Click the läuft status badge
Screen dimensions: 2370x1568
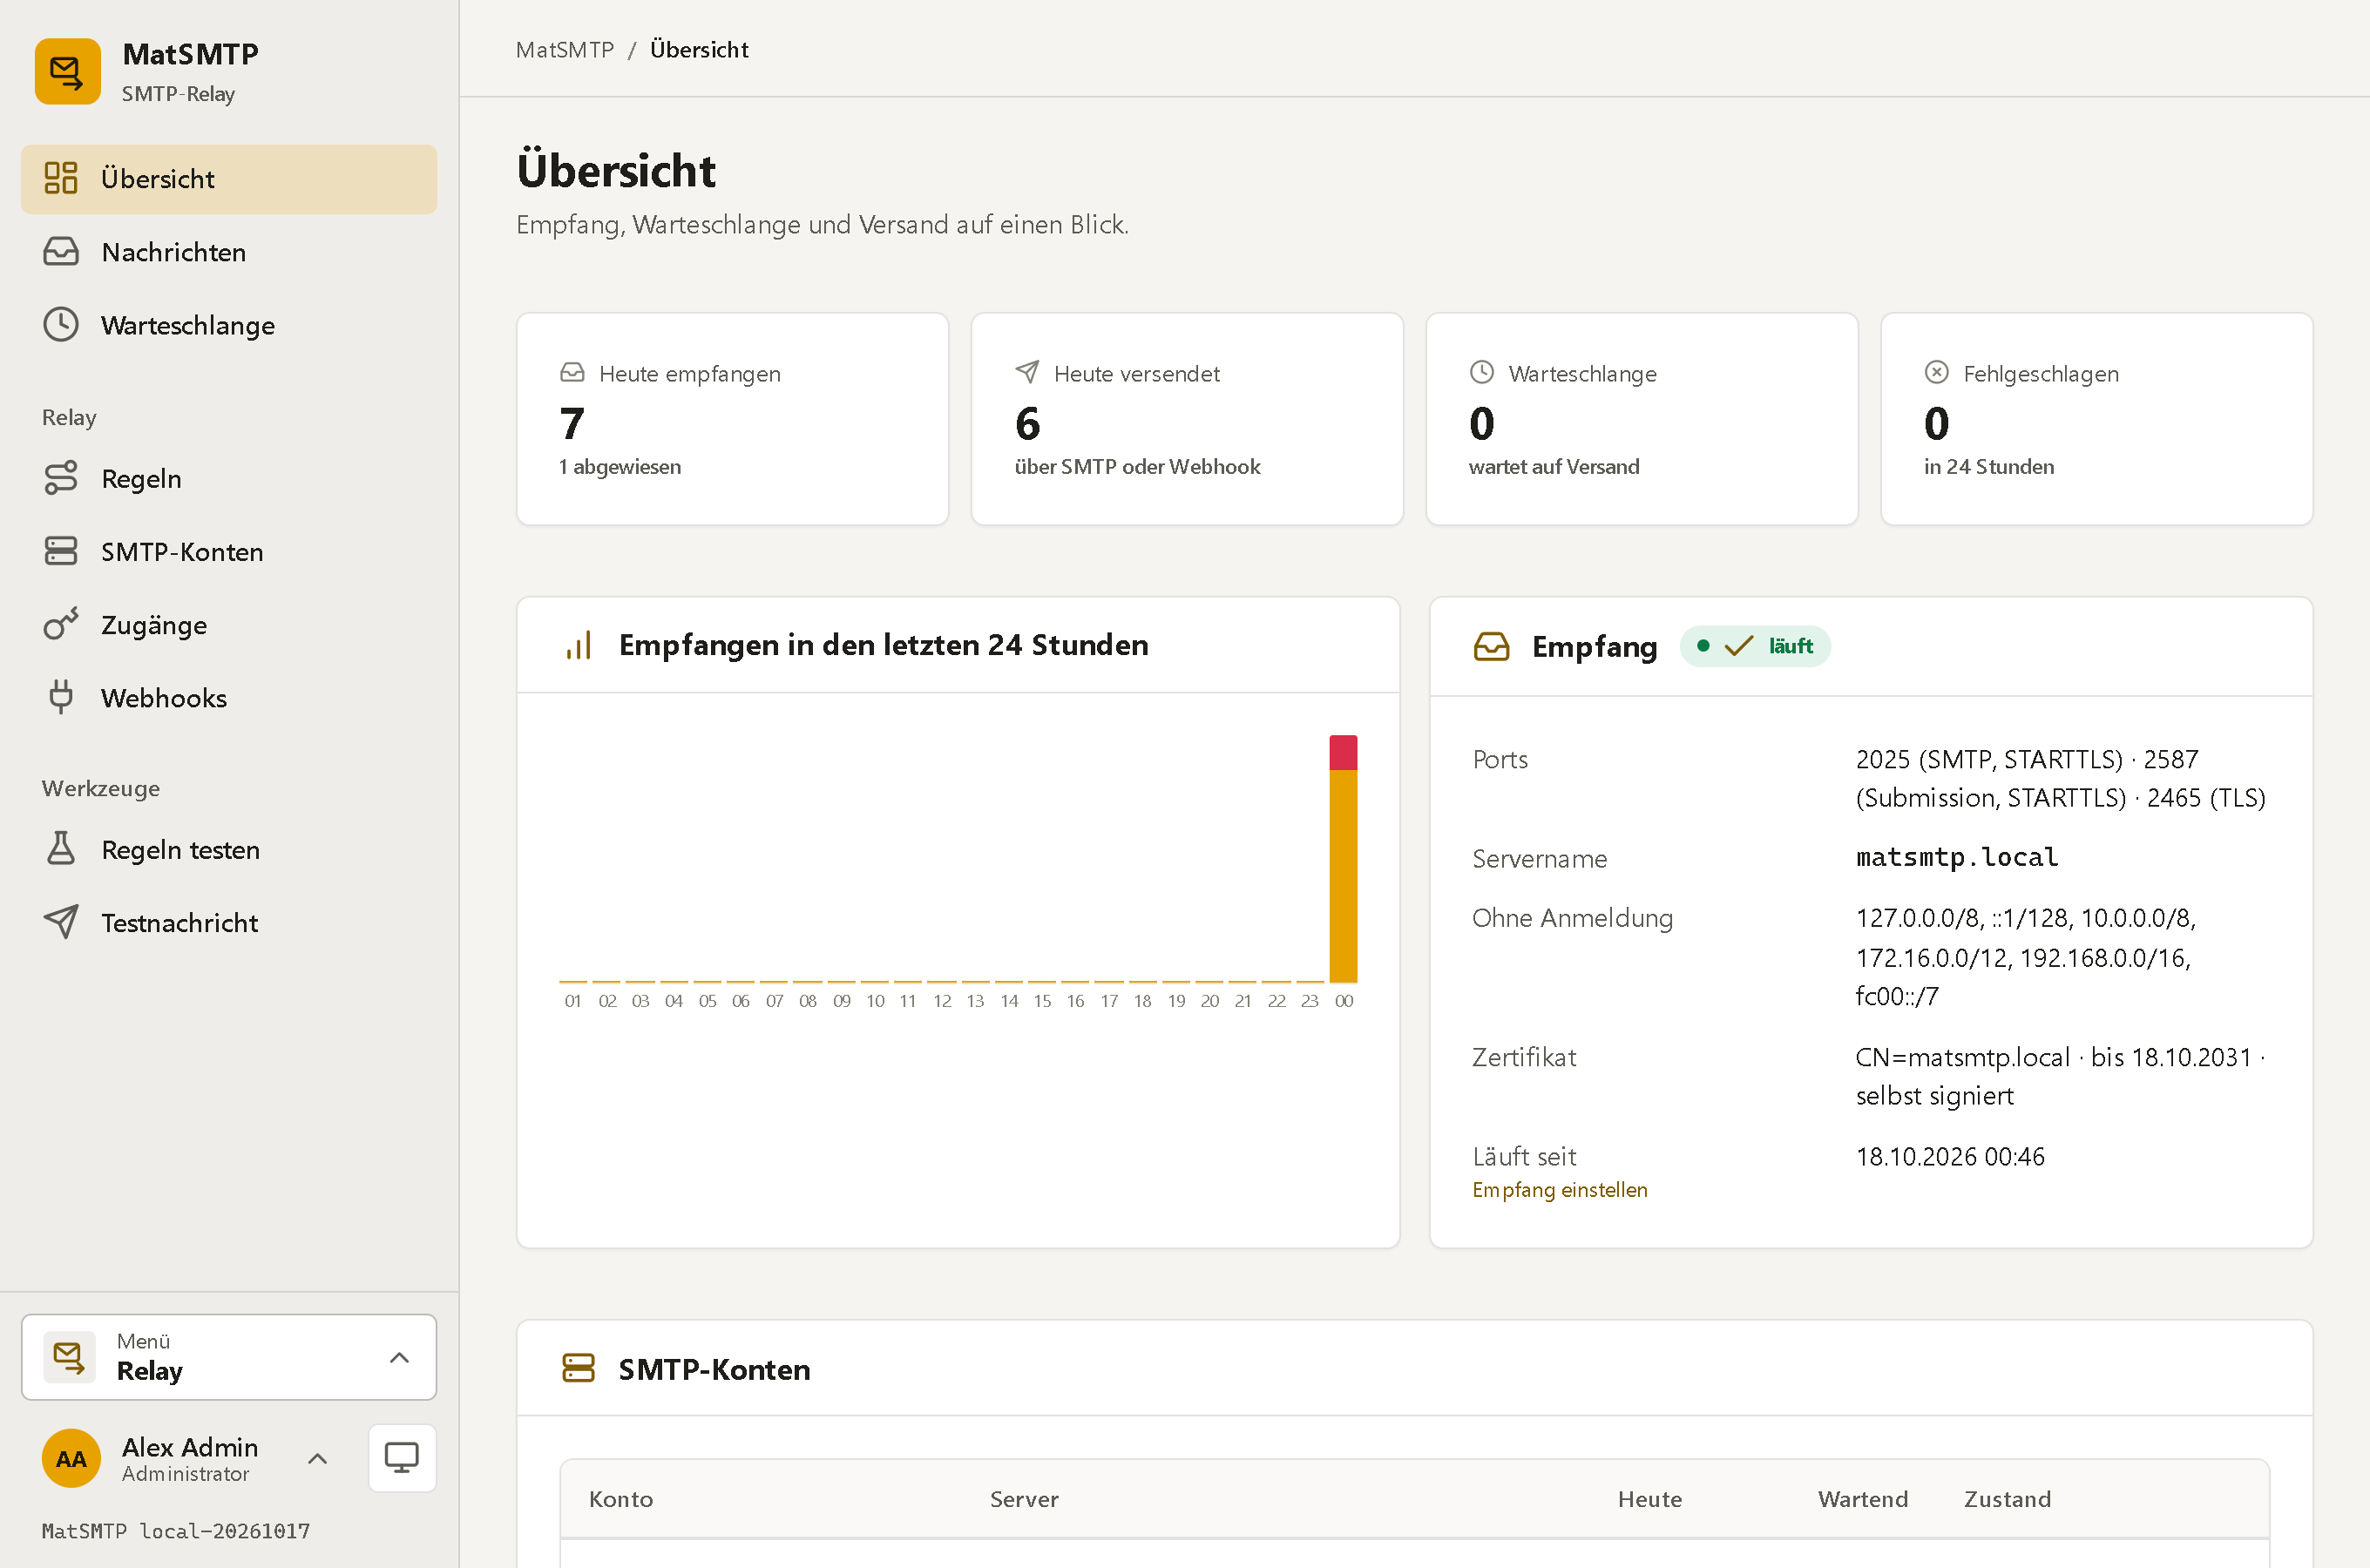(1755, 646)
